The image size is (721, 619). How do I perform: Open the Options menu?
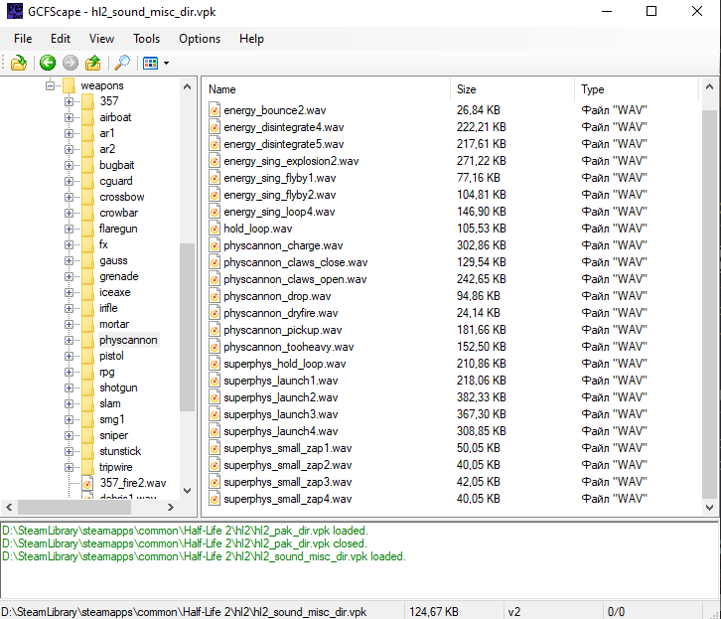(x=200, y=39)
